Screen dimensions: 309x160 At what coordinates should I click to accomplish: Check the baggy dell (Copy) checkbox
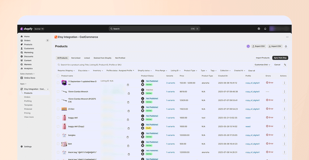tap(58, 126)
